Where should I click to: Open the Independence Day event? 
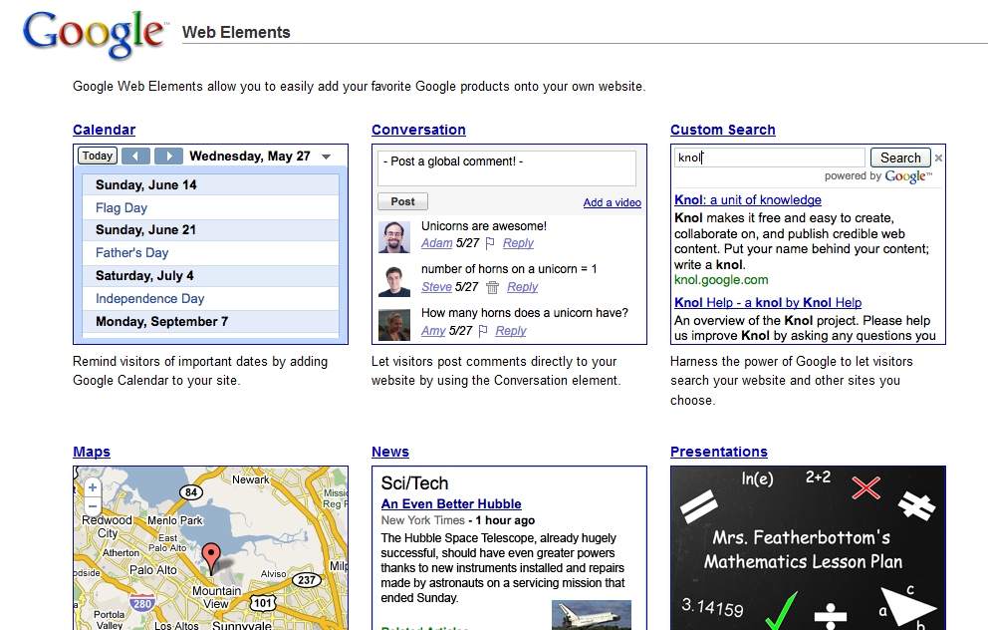150,298
